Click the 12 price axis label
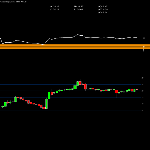This screenshot has height=150, width=150. (142, 104)
